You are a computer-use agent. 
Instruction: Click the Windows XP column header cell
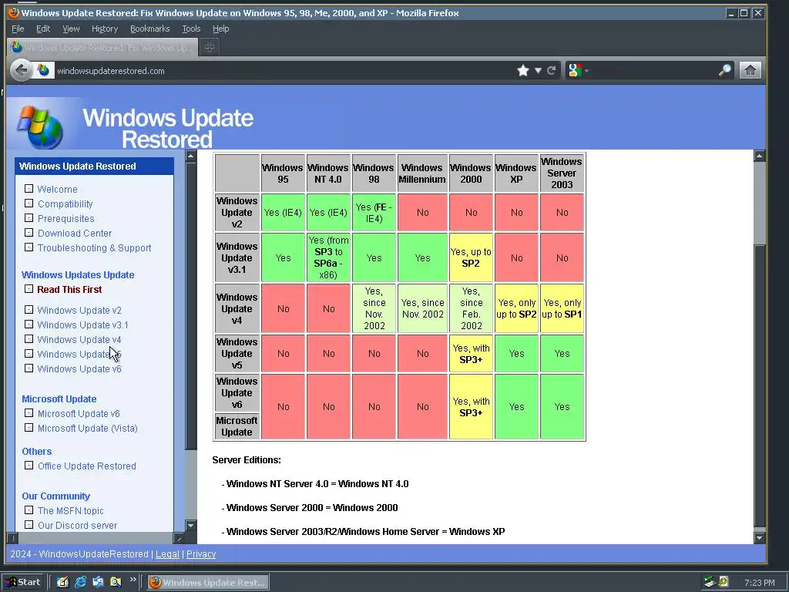point(516,173)
